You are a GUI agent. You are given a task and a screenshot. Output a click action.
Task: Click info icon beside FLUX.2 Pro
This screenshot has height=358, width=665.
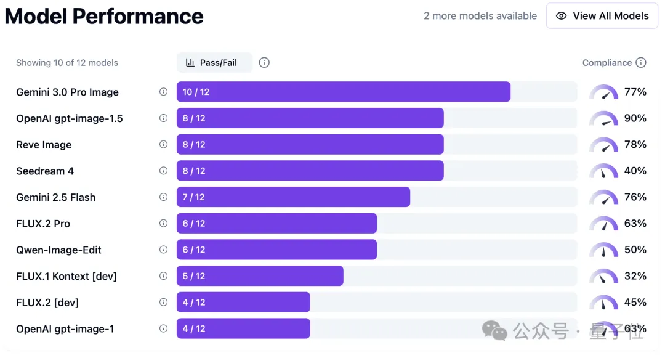163,223
